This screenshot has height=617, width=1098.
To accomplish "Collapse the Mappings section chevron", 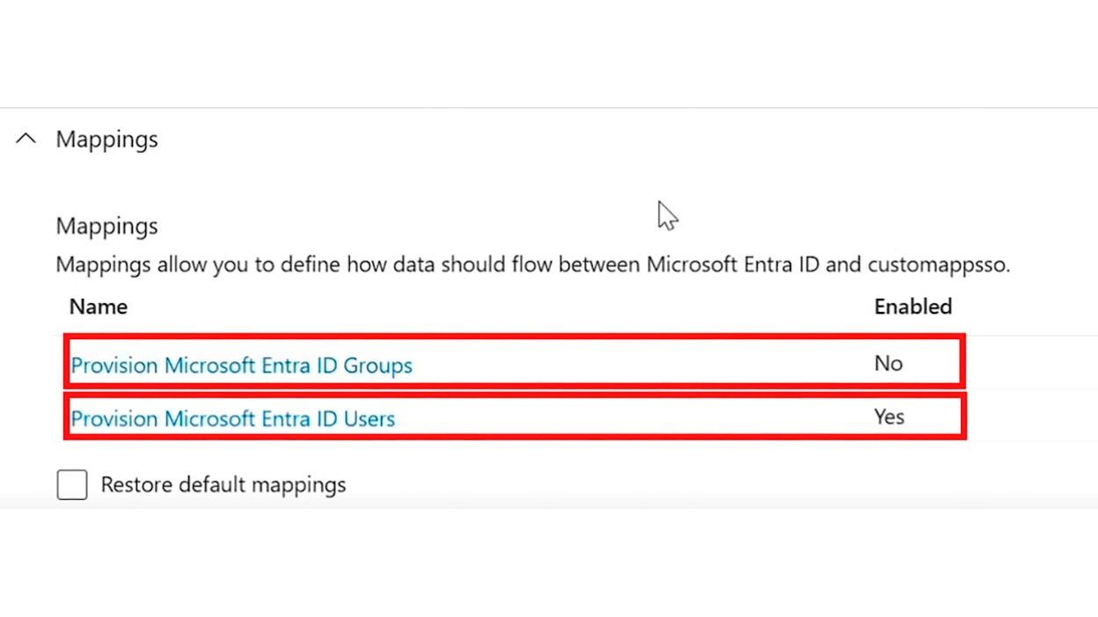I will point(26,139).
